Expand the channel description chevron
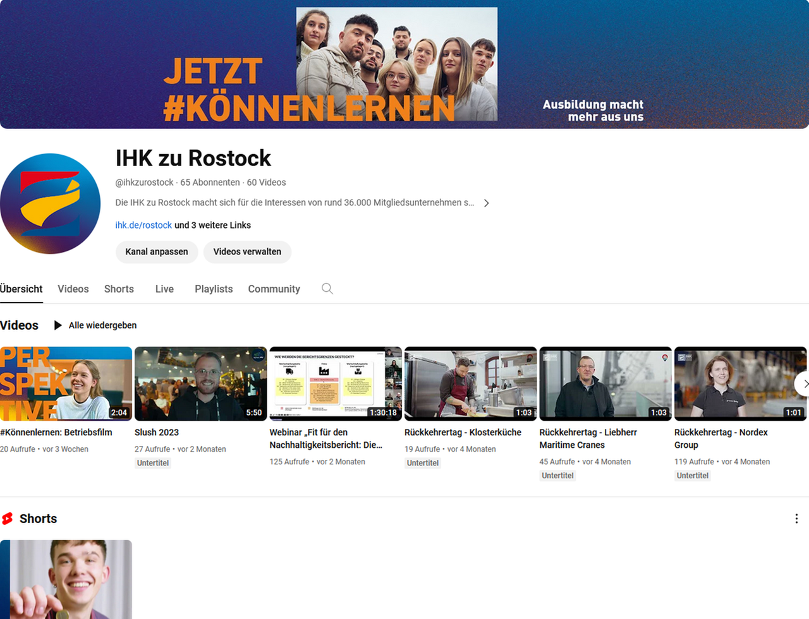The height and width of the screenshot is (619, 809). [486, 203]
